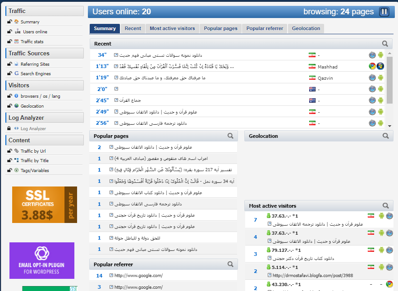Viewport: 398px width, 291px height.
Task: Pause live updates with the pause button
Action: pyautogui.click(x=384, y=12)
